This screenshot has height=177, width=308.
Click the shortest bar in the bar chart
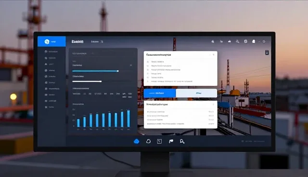pyautogui.click(x=78, y=123)
